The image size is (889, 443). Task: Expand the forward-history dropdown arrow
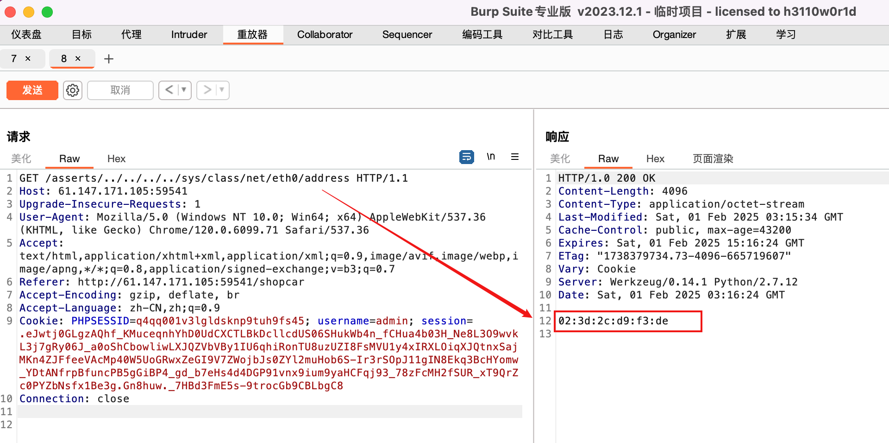click(221, 90)
